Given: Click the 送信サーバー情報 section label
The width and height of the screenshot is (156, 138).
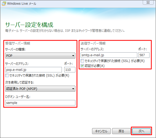Looking at the screenshot, I should (93, 43).
